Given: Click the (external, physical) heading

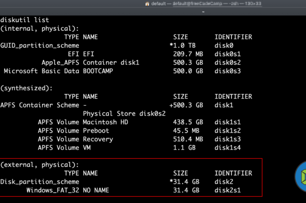Looking at the screenshot, I should tap(39, 164).
